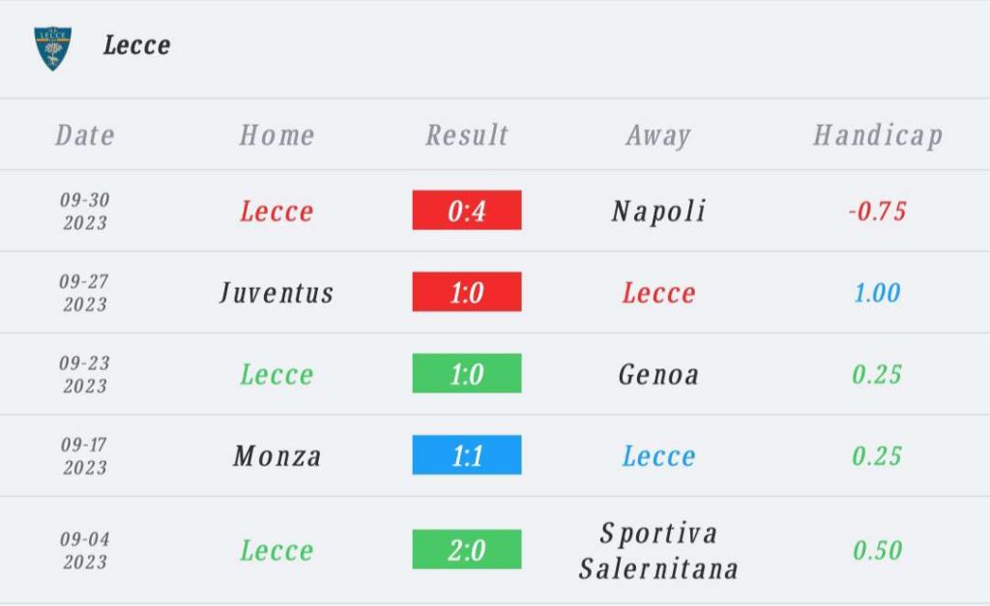Select the 09-30 2023 match date
The image size is (990, 606).
pos(85,211)
